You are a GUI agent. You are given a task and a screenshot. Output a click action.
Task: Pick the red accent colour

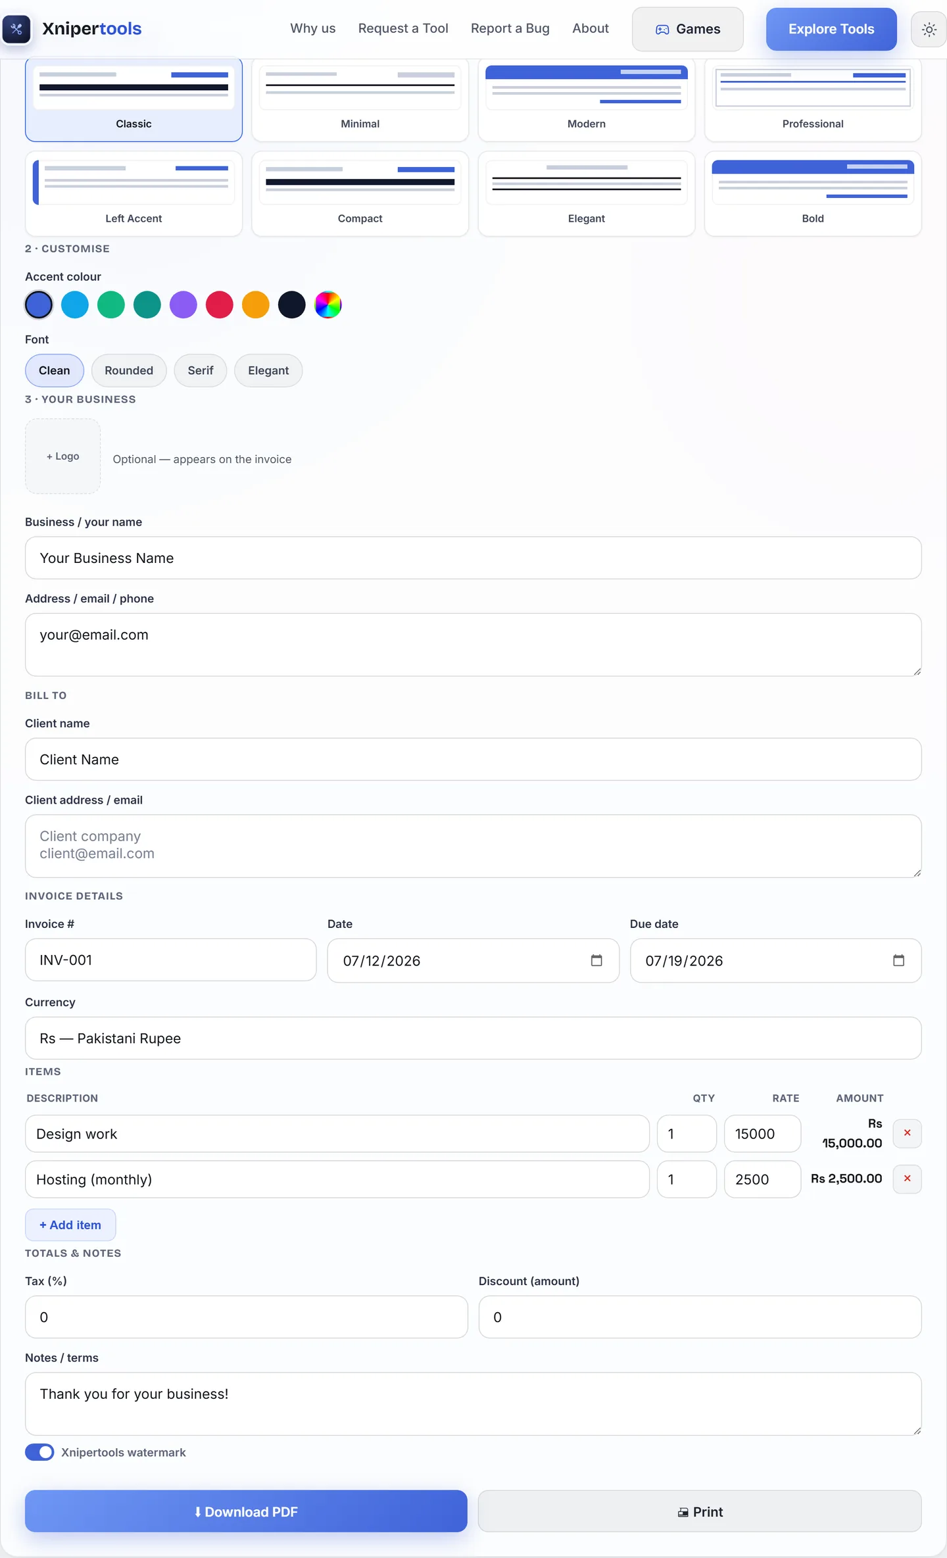tap(220, 304)
